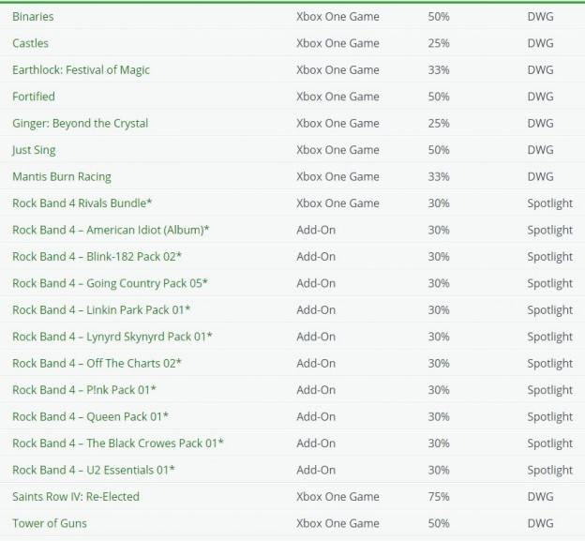Select Ginger: Beyond the Crystal link
Screen dimensions: 585x541
click(x=81, y=124)
